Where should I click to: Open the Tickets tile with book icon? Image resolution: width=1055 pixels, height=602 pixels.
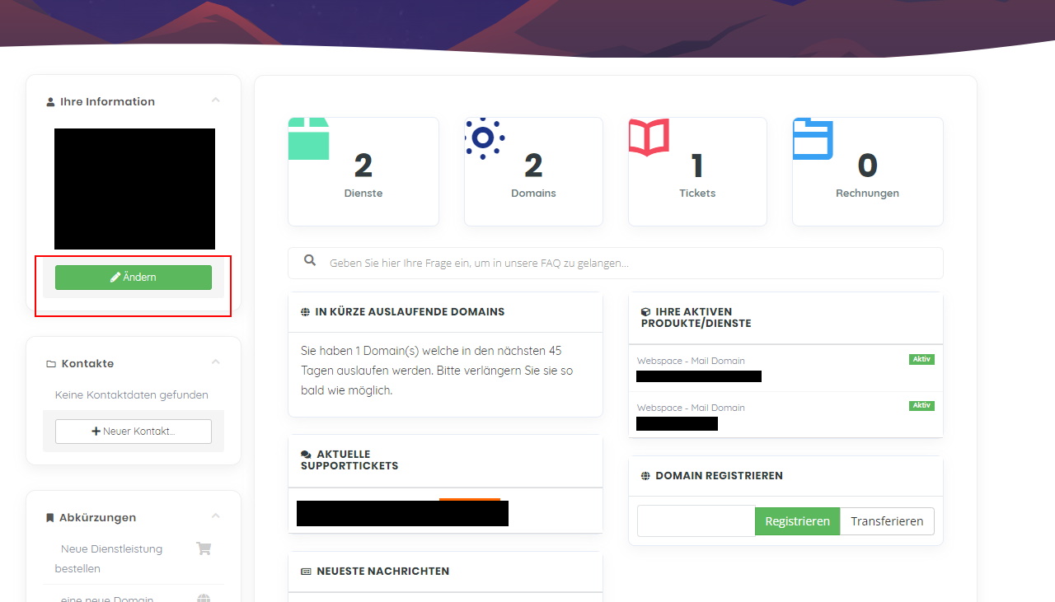(x=697, y=171)
